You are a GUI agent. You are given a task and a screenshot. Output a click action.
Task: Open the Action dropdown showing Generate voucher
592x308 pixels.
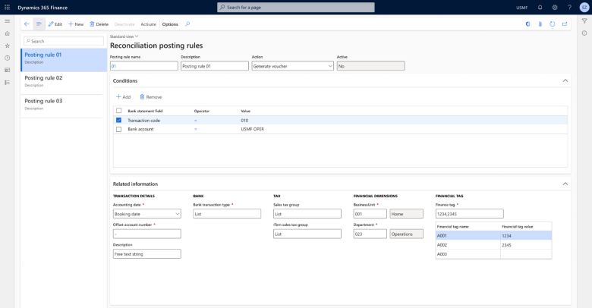point(293,66)
